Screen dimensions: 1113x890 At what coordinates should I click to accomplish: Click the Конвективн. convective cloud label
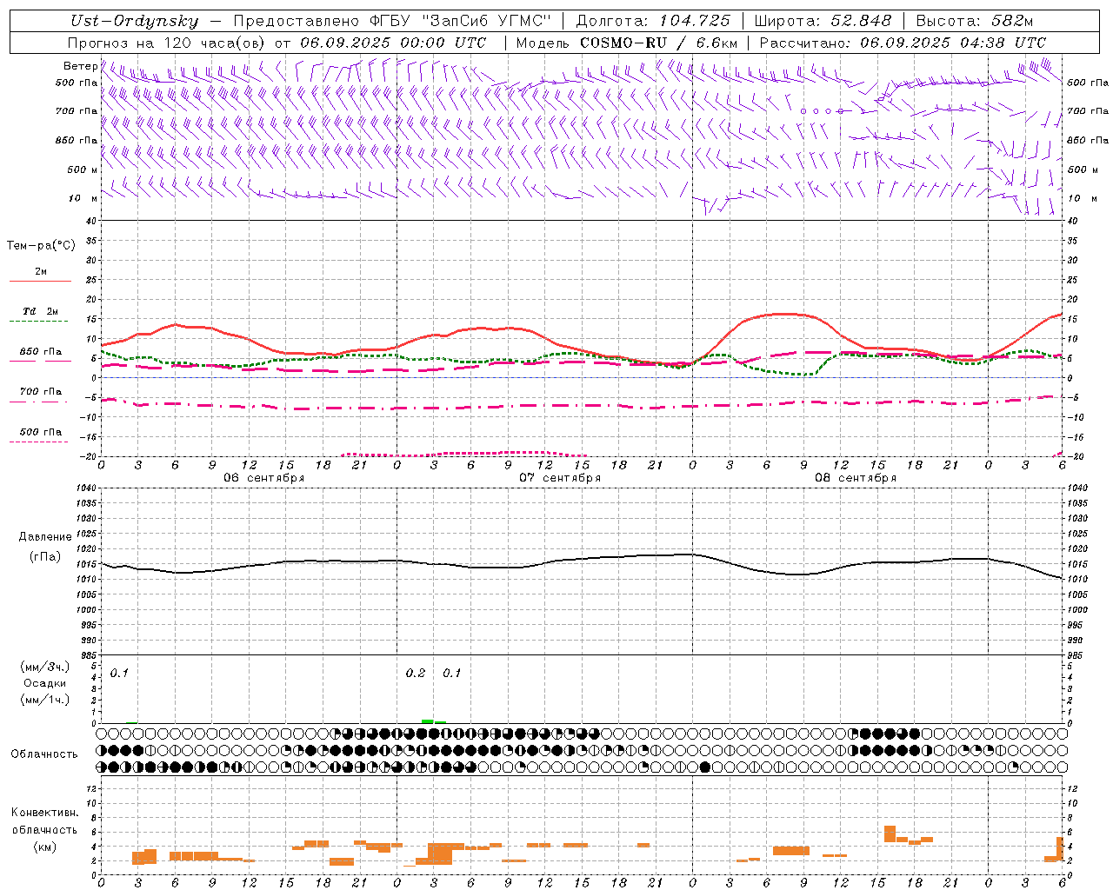click(x=45, y=813)
